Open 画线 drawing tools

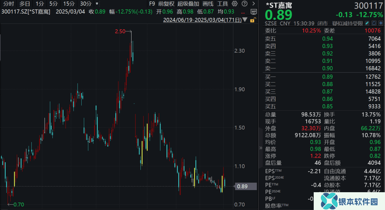pos(208,4)
